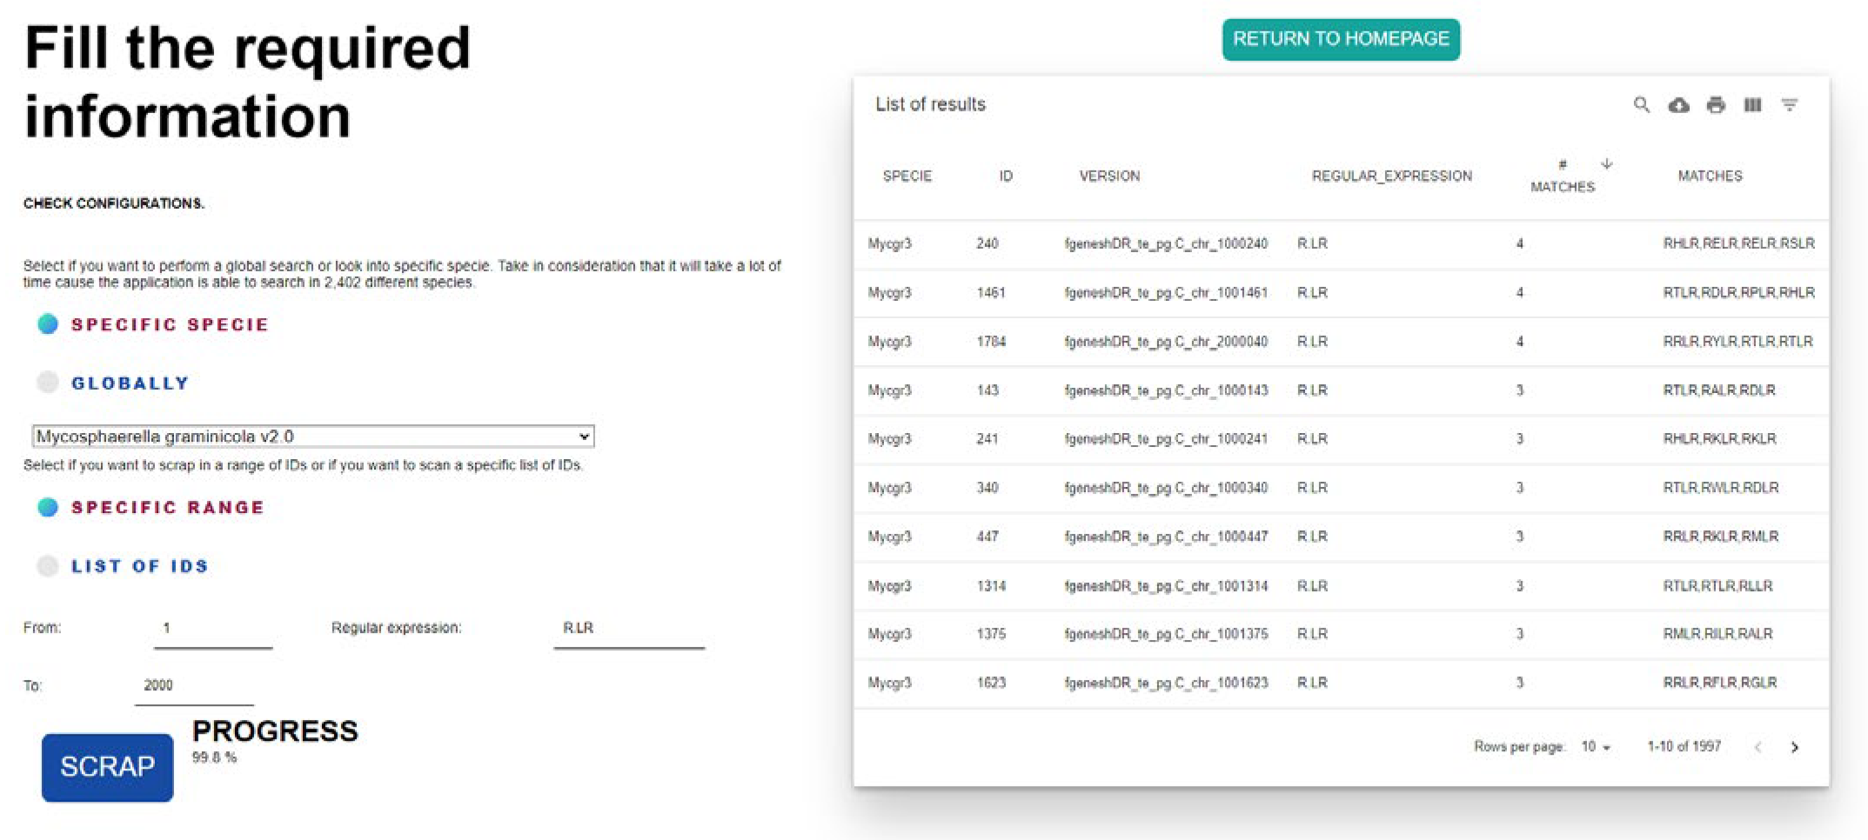This screenshot has height=840, width=1868.
Task: Sort table by VERSION column header
Action: pyautogui.click(x=1108, y=176)
